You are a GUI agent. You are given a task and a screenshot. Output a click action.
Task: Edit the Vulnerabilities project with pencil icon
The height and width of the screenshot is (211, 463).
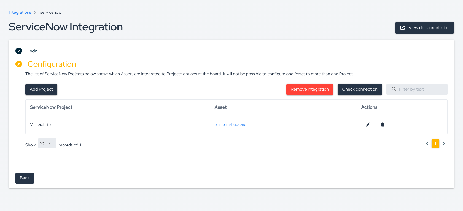tap(368, 124)
